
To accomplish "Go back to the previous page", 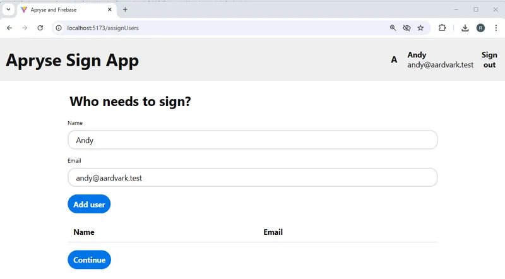I will pos(9,28).
